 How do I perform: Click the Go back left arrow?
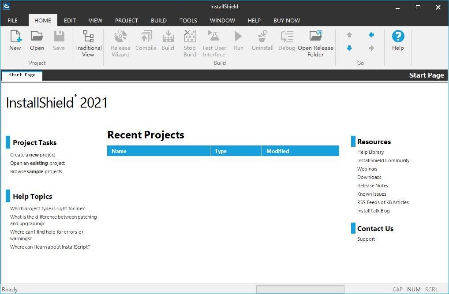tap(371, 35)
